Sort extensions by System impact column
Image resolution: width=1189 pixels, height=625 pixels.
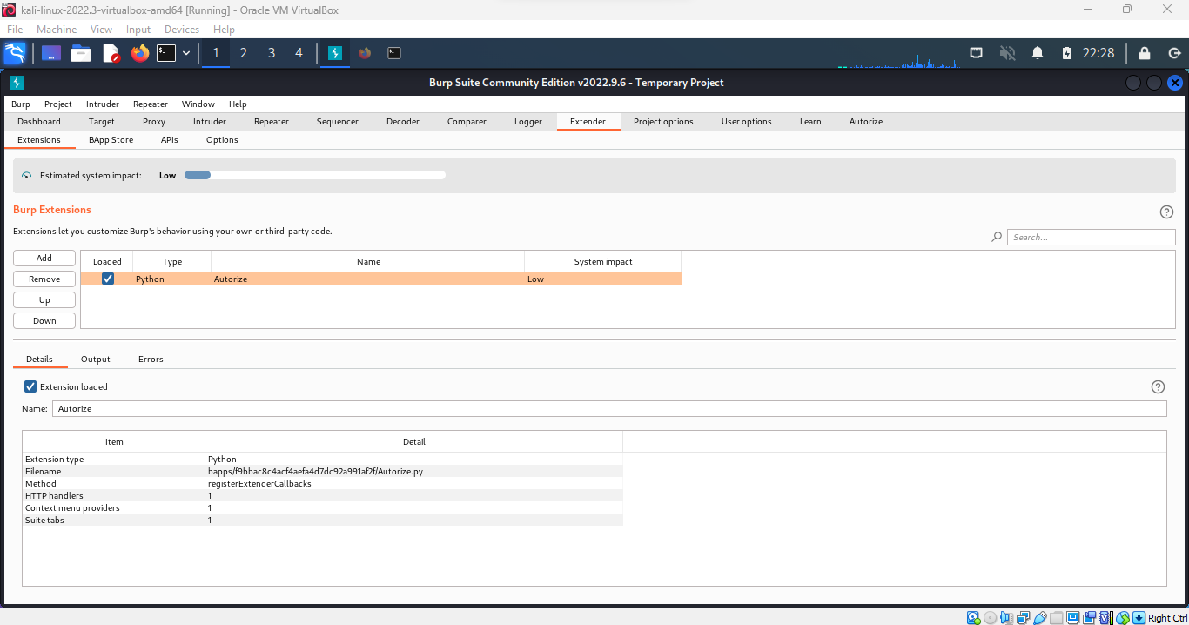tap(603, 261)
